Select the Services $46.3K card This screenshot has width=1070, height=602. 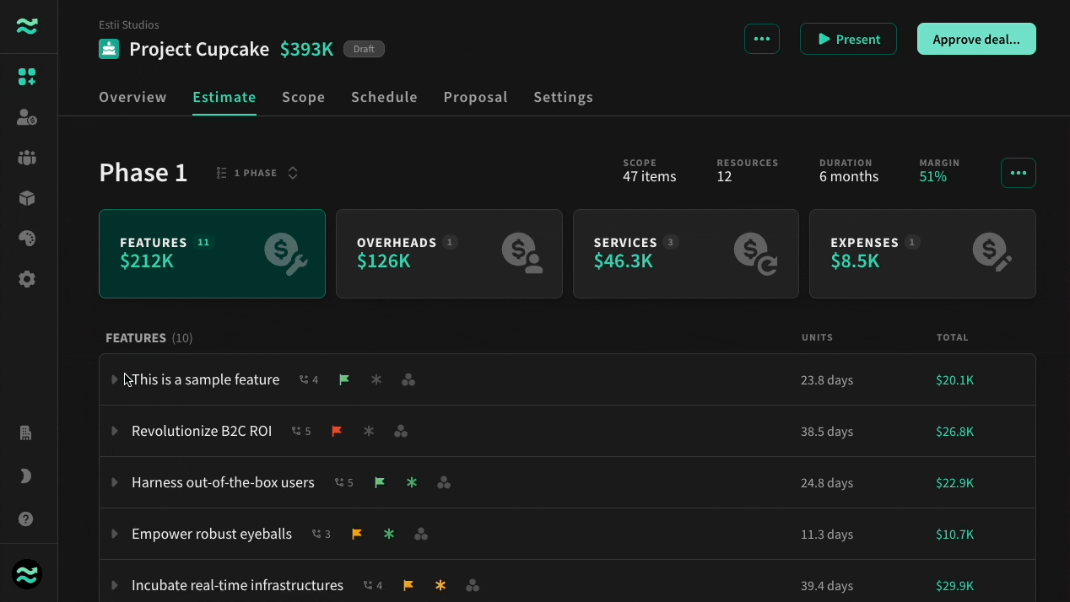[686, 254]
